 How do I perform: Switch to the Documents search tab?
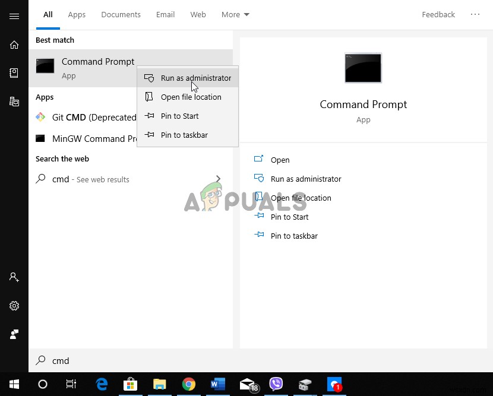coord(121,14)
